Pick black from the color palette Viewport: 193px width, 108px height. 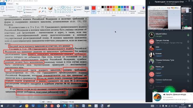tap(103, 7)
